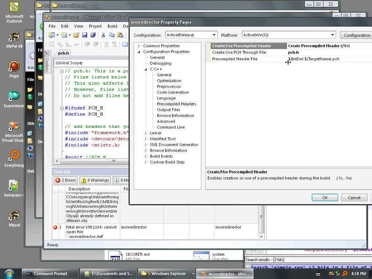Click the Pego desktop icon

coord(14,69)
